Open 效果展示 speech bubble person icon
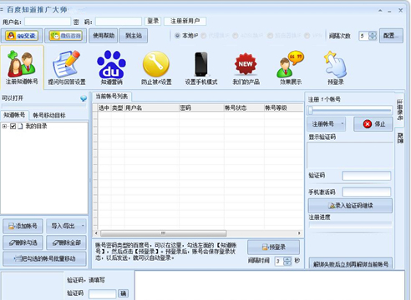 (291, 64)
